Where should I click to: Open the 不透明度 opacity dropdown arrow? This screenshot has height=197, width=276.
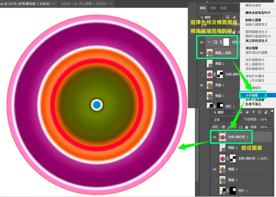pyautogui.click(x=271, y=120)
